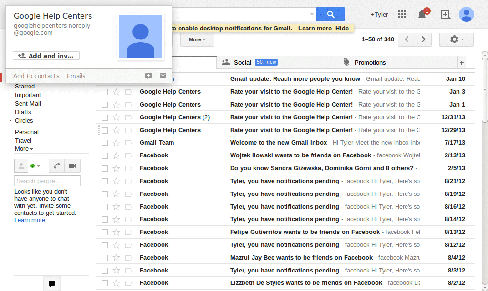The height and width of the screenshot is (291, 488).
Task: Click the Search people input field
Action: [x=47, y=181]
